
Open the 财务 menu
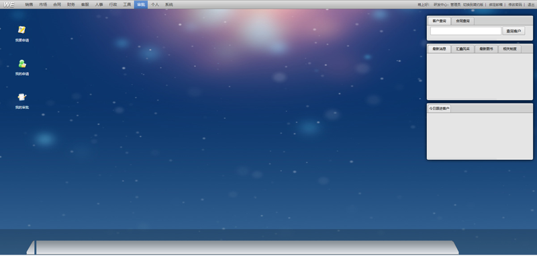71,5
